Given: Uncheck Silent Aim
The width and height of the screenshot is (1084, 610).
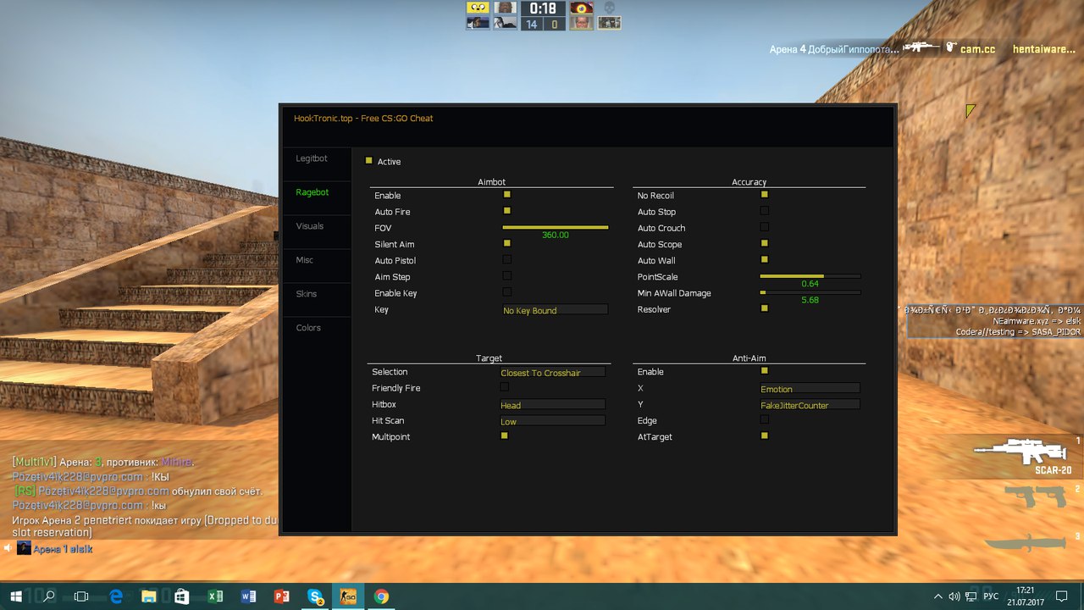Looking at the screenshot, I should pyautogui.click(x=506, y=243).
